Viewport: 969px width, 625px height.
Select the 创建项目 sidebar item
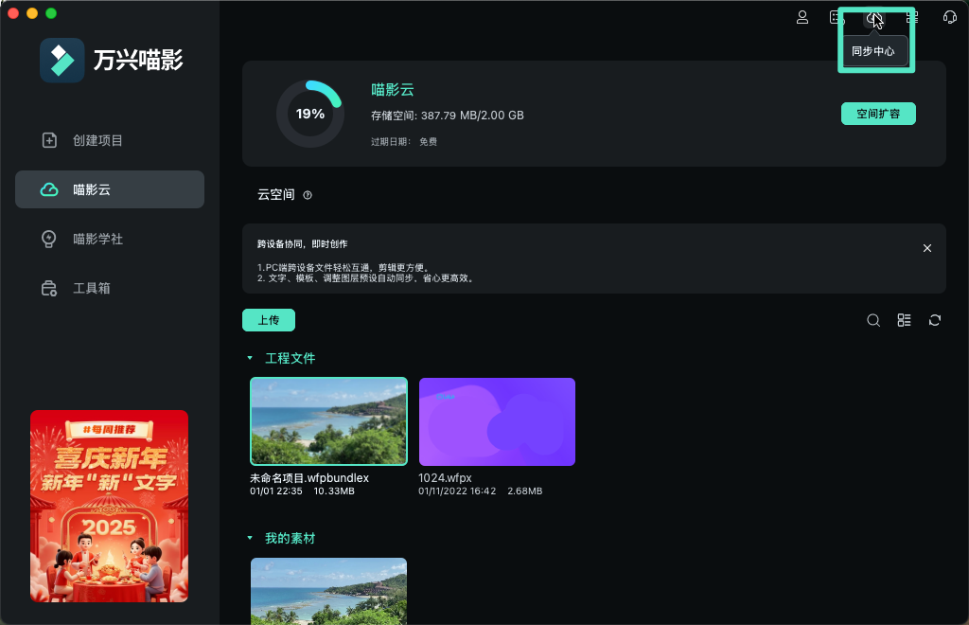(109, 139)
